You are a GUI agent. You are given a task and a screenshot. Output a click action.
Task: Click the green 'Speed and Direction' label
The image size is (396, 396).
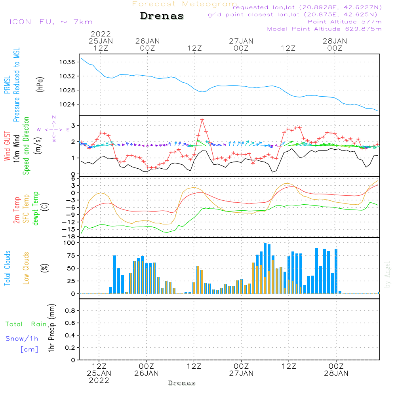coord(26,146)
